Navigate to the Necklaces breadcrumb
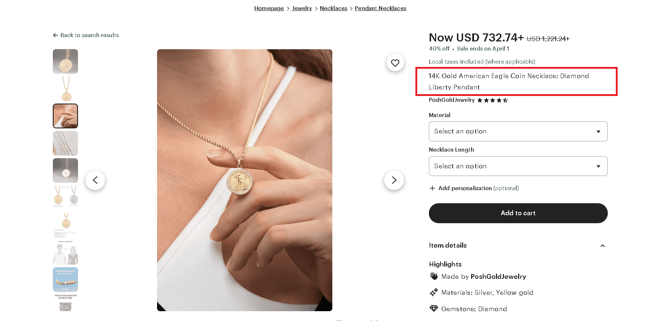665x321 pixels. [x=333, y=8]
